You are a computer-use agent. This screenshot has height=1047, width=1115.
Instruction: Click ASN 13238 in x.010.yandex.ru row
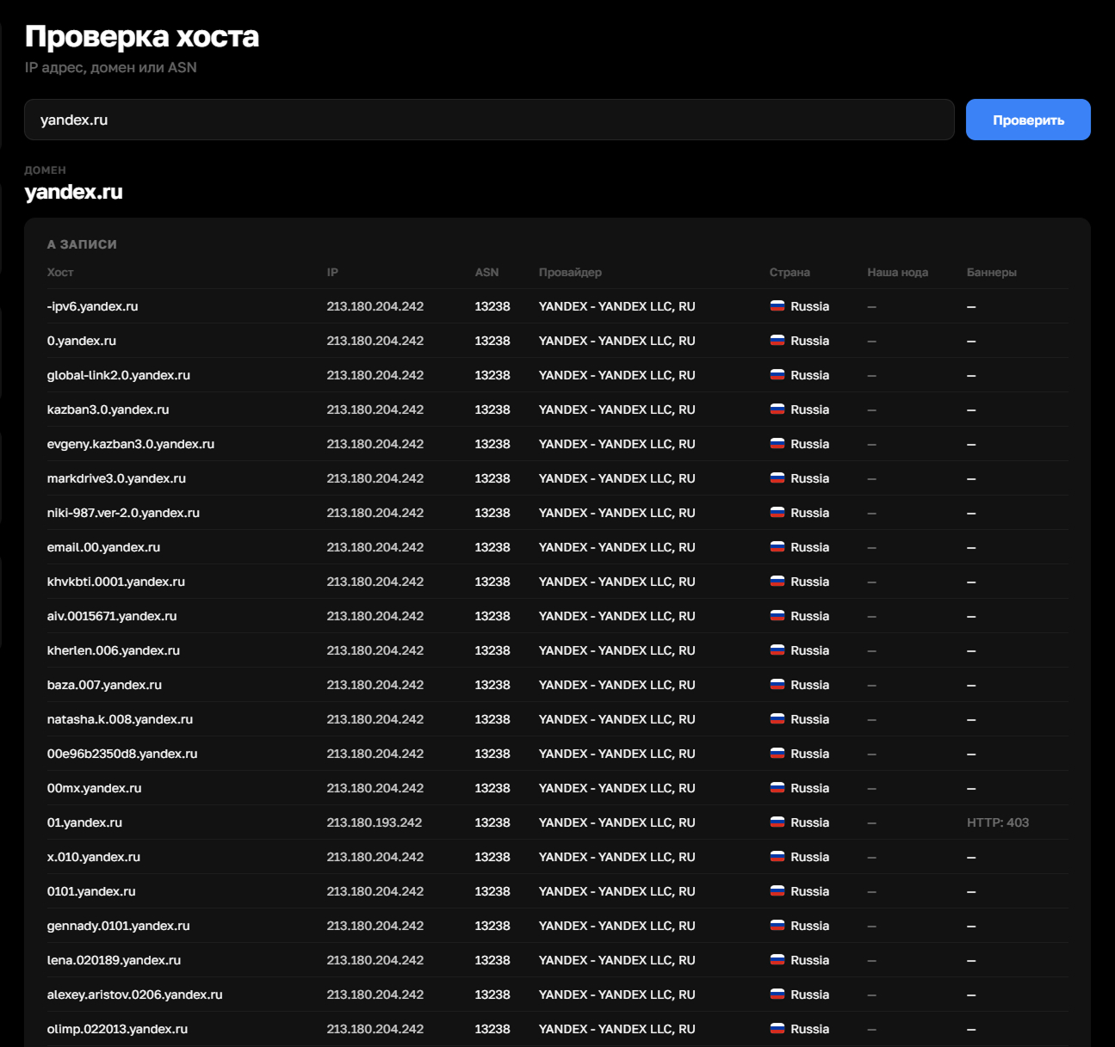pyautogui.click(x=492, y=857)
